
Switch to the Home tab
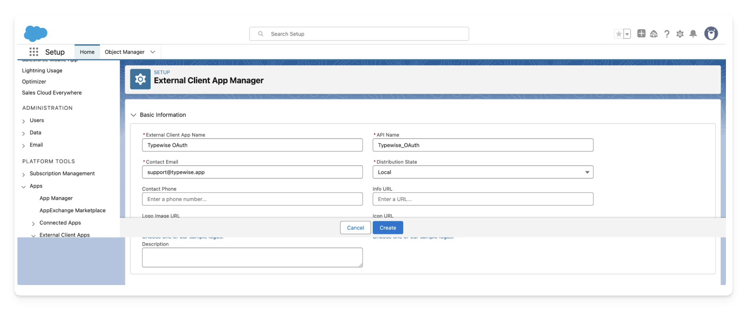tap(87, 52)
